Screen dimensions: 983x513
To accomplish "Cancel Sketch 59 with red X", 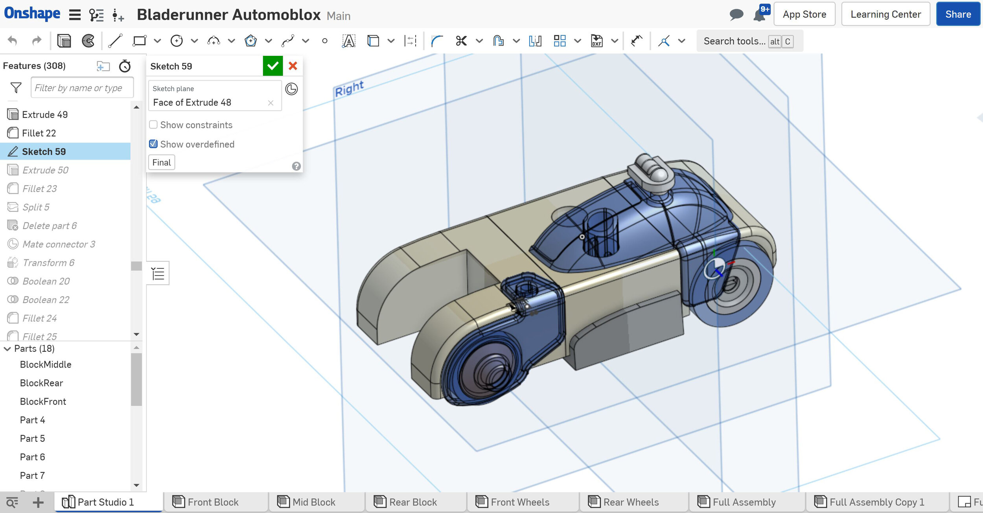I will [293, 66].
